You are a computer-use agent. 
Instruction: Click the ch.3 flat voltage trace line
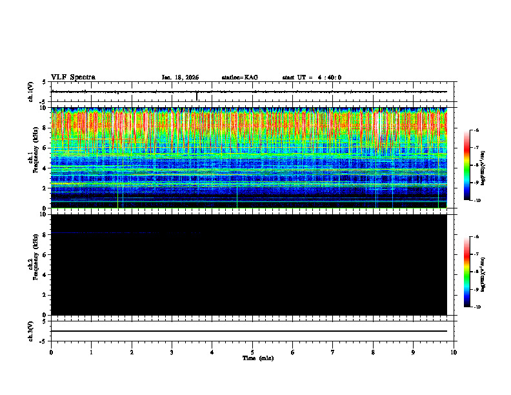(249, 331)
